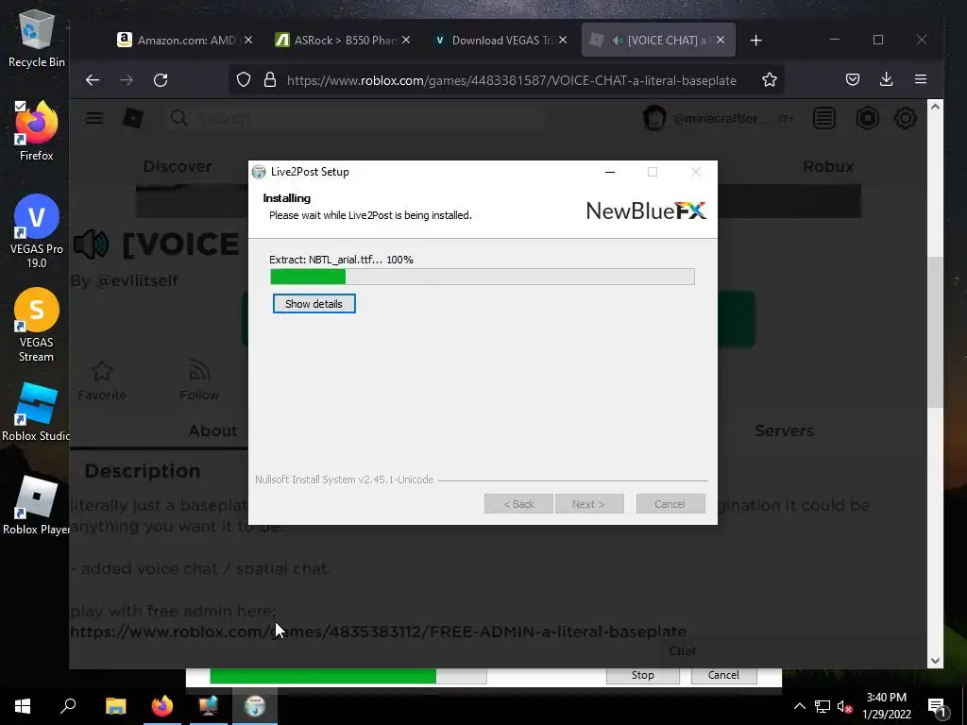Image resolution: width=967 pixels, height=725 pixels.
Task: Open File Explorer from taskbar
Action: point(115,706)
